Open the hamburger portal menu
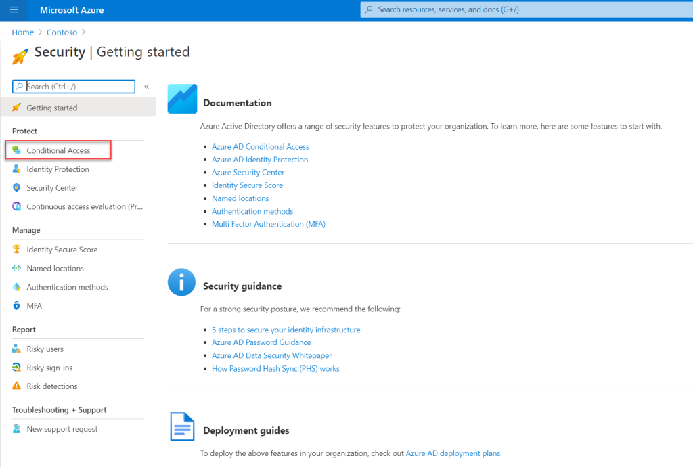 [14, 10]
